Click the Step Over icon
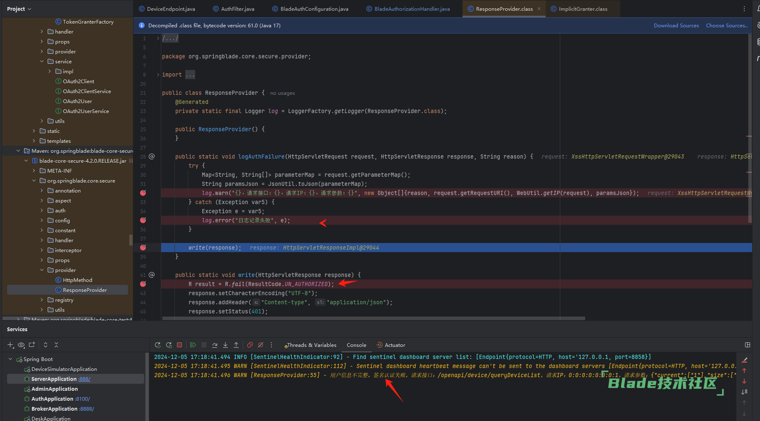The width and height of the screenshot is (760, 421). tap(215, 345)
